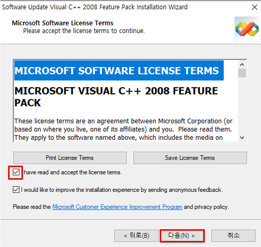Image resolution: width=261 pixels, height=247 pixels.
Task: Cancel setup with the 취소 button
Action: click(x=233, y=235)
